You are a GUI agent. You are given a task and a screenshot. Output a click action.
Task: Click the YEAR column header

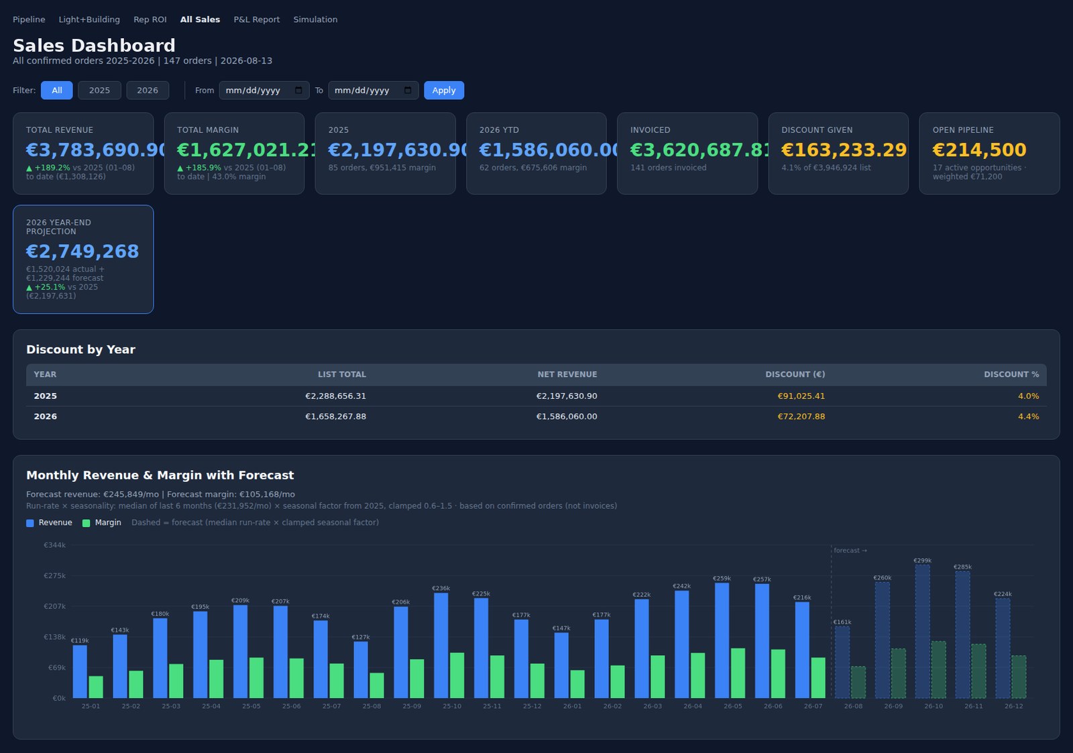pyautogui.click(x=45, y=375)
